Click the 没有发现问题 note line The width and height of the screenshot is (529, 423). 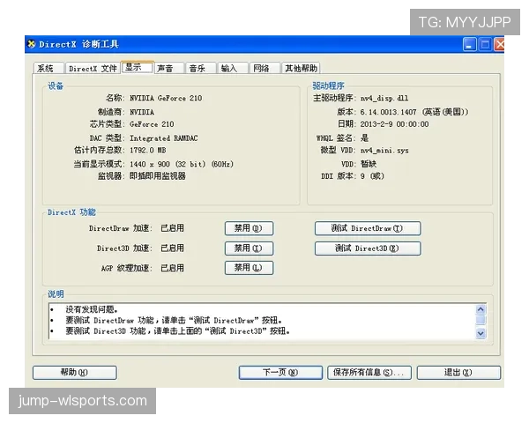[92, 309]
